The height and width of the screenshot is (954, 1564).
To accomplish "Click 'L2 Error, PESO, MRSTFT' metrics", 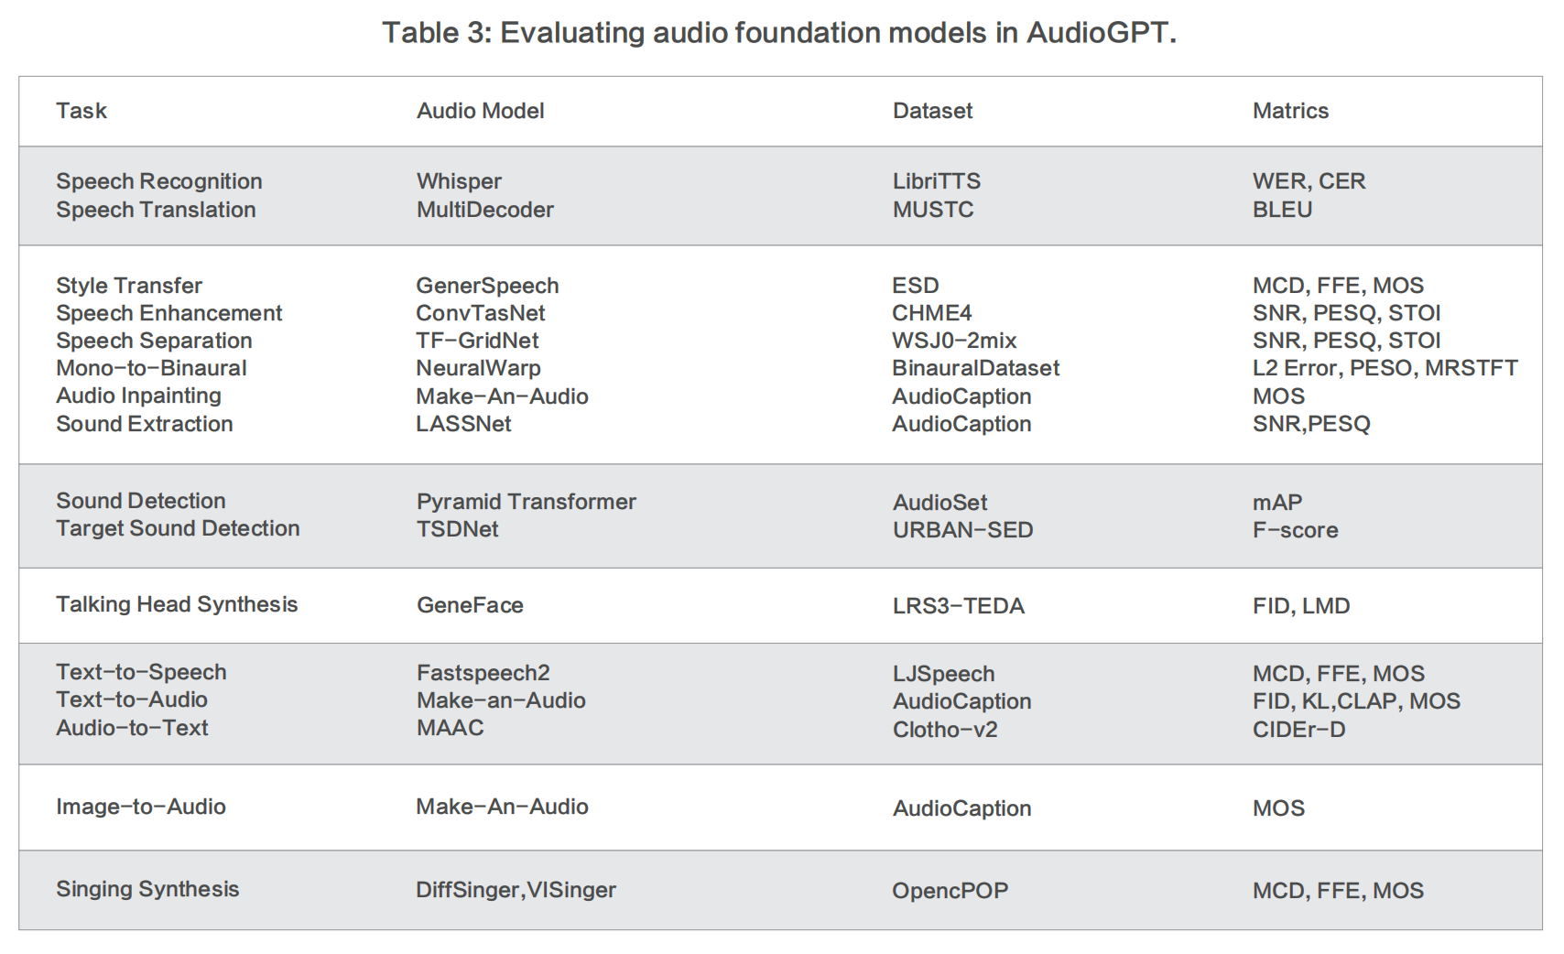I will click(x=1385, y=368).
